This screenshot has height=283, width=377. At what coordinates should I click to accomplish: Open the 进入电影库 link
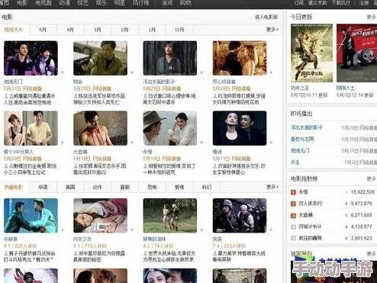266,17
